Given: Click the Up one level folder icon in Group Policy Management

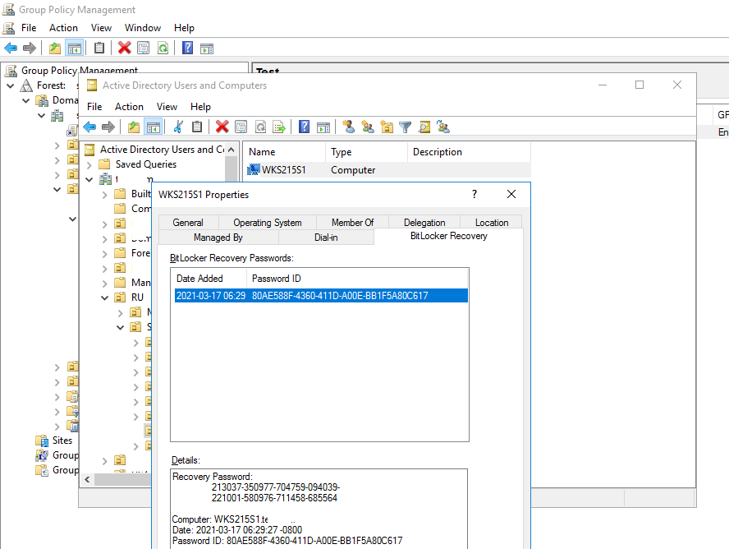Looking at the screenshot, I should pos(55,48).
